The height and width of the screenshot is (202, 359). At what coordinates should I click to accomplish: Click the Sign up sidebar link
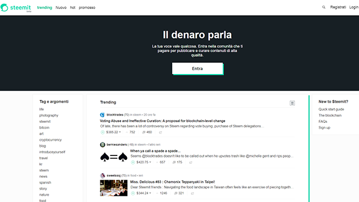(324, 127)
